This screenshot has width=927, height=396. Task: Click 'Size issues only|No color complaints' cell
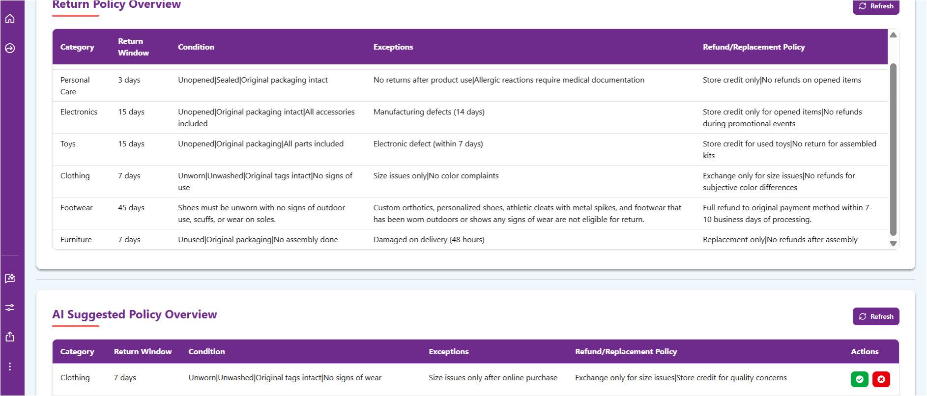(436, 176)
